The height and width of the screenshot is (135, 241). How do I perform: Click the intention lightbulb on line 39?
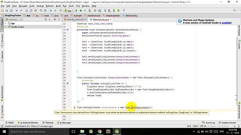(75, 108)
